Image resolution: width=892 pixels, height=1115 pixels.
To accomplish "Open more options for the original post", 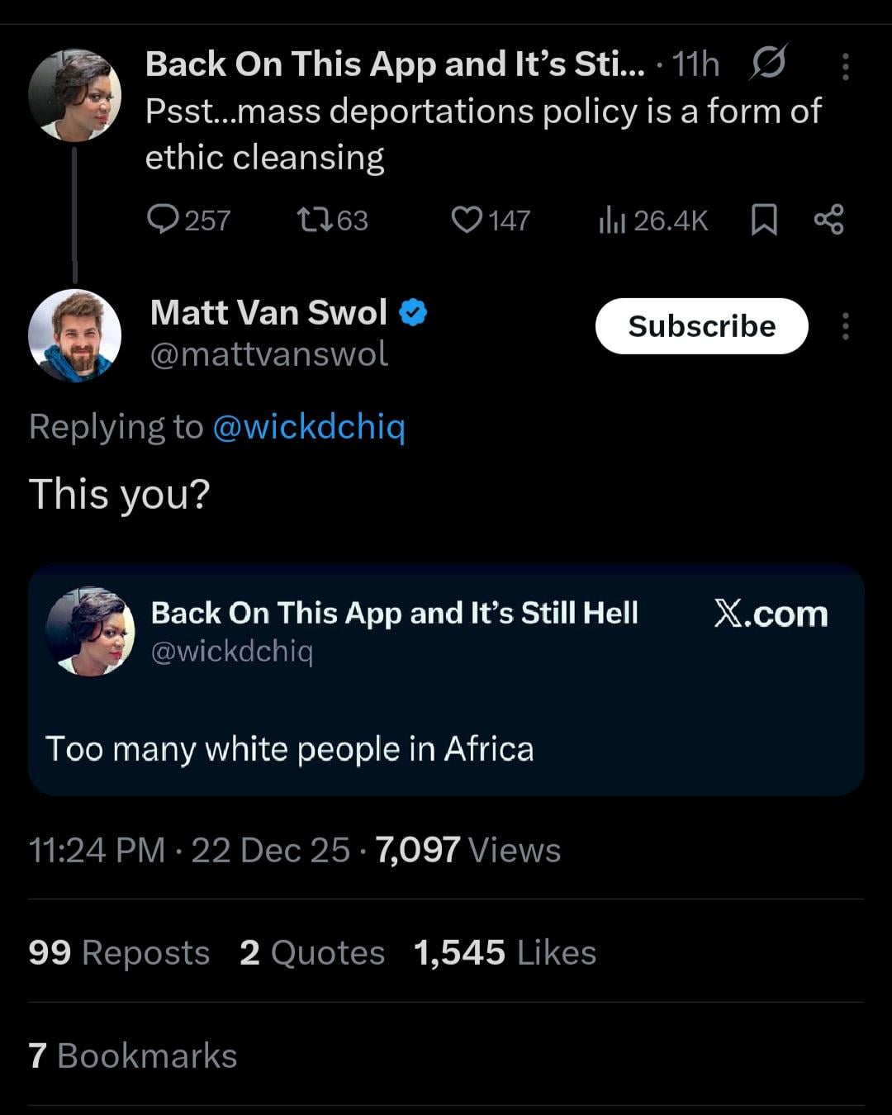I will 845,66.
